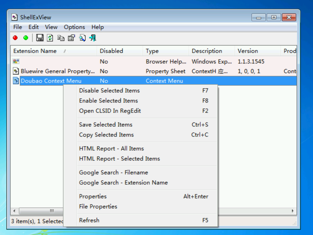Open the View menu

point(51,27)
